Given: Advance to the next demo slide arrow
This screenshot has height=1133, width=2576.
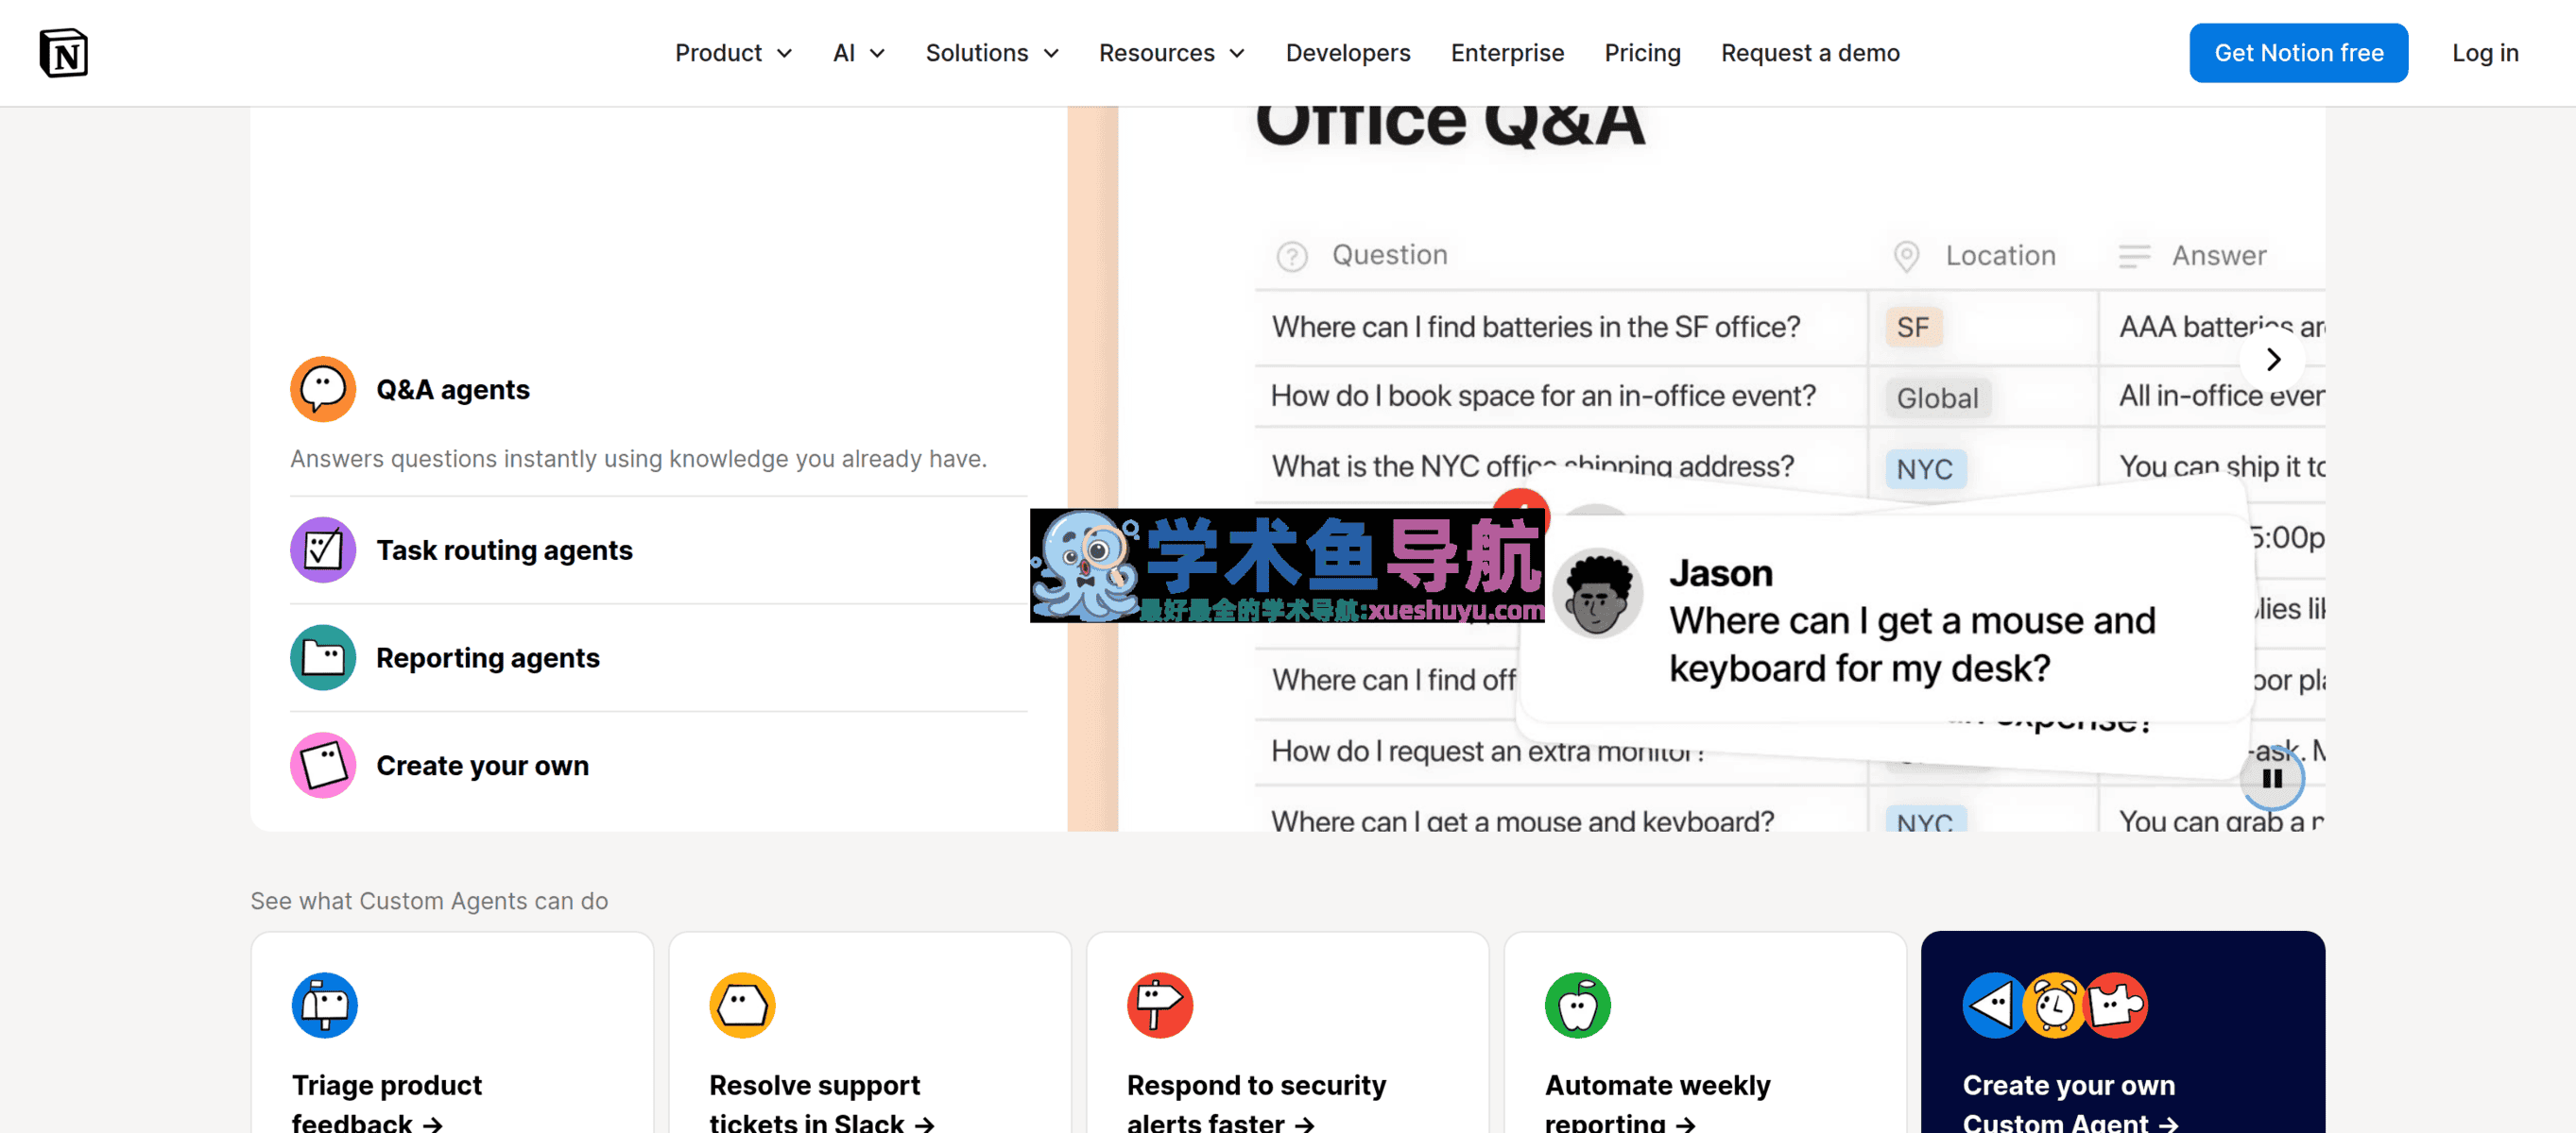Looking at the screenshot, I should tap(2273, 359).
